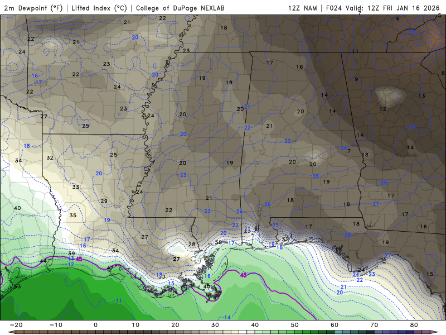This screenshot has width=446, height=335.
Task: Click the "70" color scale label
Action: click(x=374, y=325)
